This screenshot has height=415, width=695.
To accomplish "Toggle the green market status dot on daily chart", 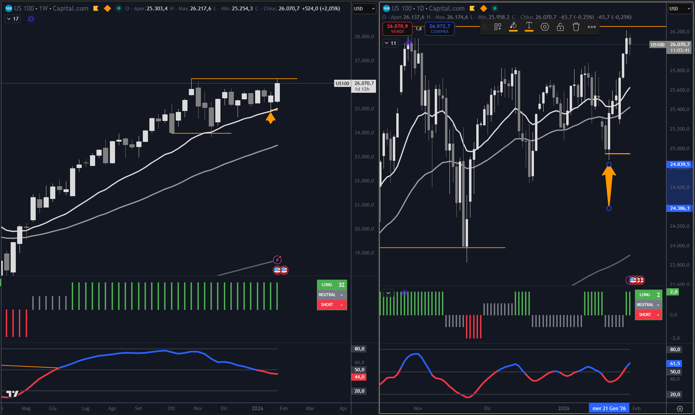I will 494,8.
